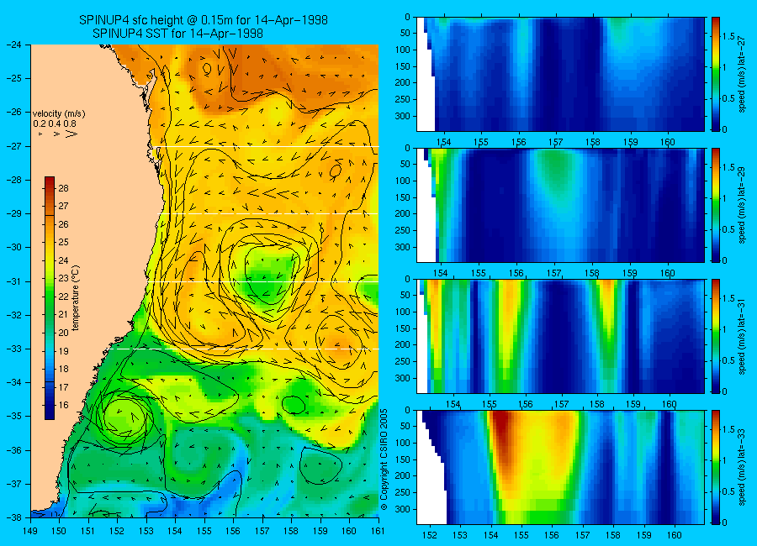
Task: Click the -35 latitude label on the SST map axis
Action: (x=14, y=416)
